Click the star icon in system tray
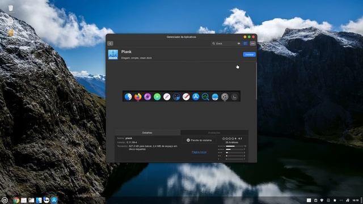 pyautogui.click(x=335, y=200)
